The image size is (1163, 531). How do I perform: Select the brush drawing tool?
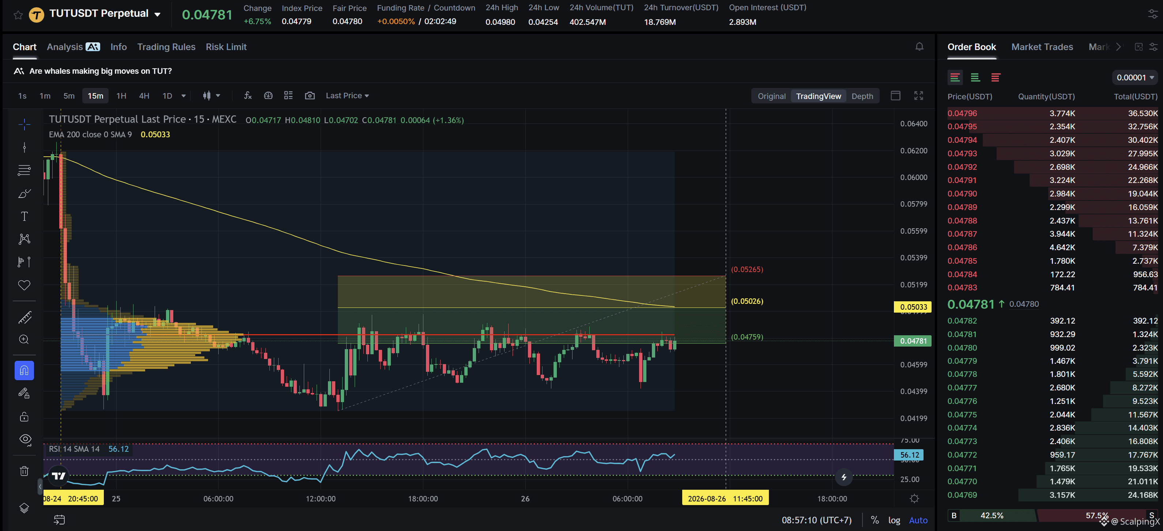24,193
